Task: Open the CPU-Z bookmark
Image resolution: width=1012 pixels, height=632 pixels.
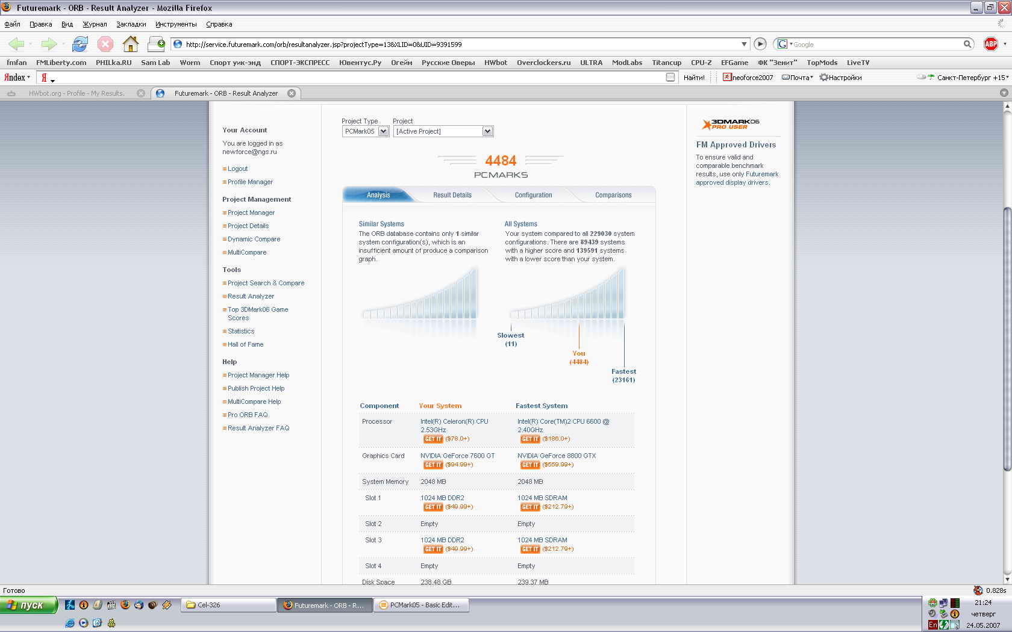Action: coord(701,63)
